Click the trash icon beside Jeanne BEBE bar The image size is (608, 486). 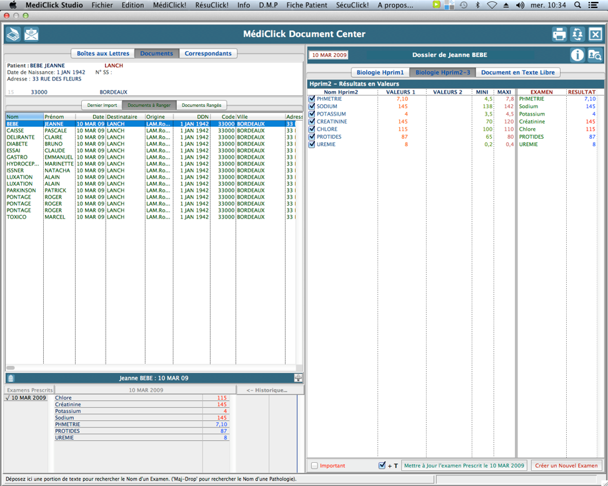11,378
